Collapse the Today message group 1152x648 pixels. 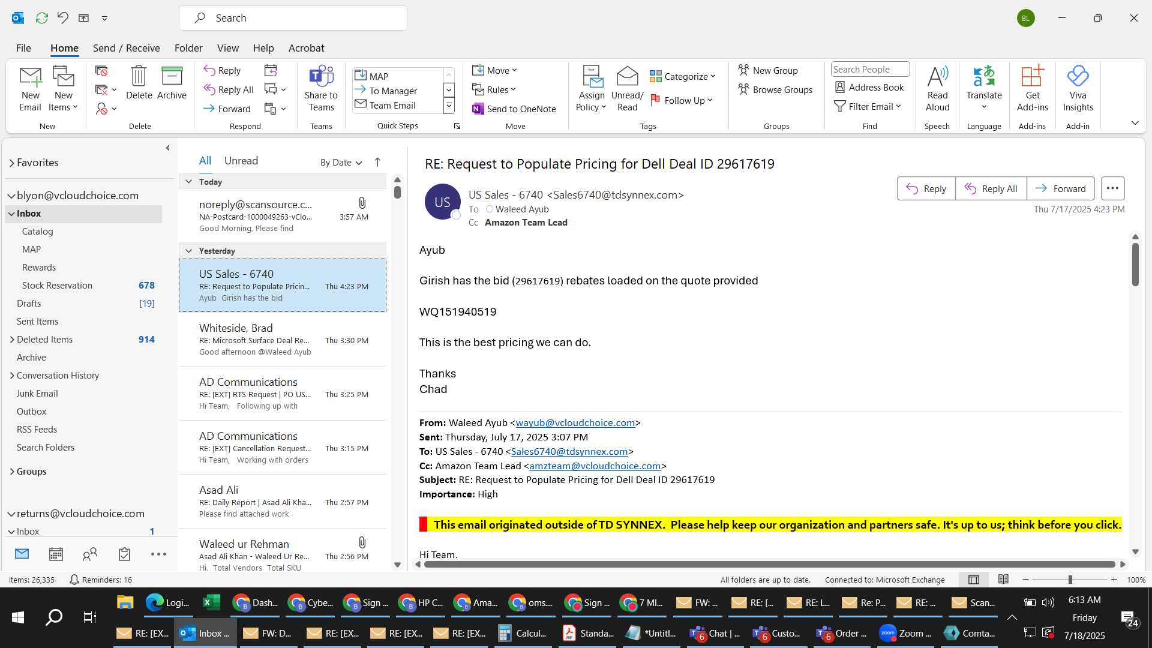click(x=188, y=182)
